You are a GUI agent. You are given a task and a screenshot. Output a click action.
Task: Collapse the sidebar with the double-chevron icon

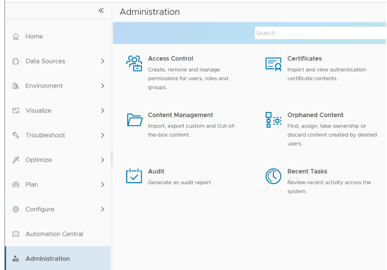101,10
